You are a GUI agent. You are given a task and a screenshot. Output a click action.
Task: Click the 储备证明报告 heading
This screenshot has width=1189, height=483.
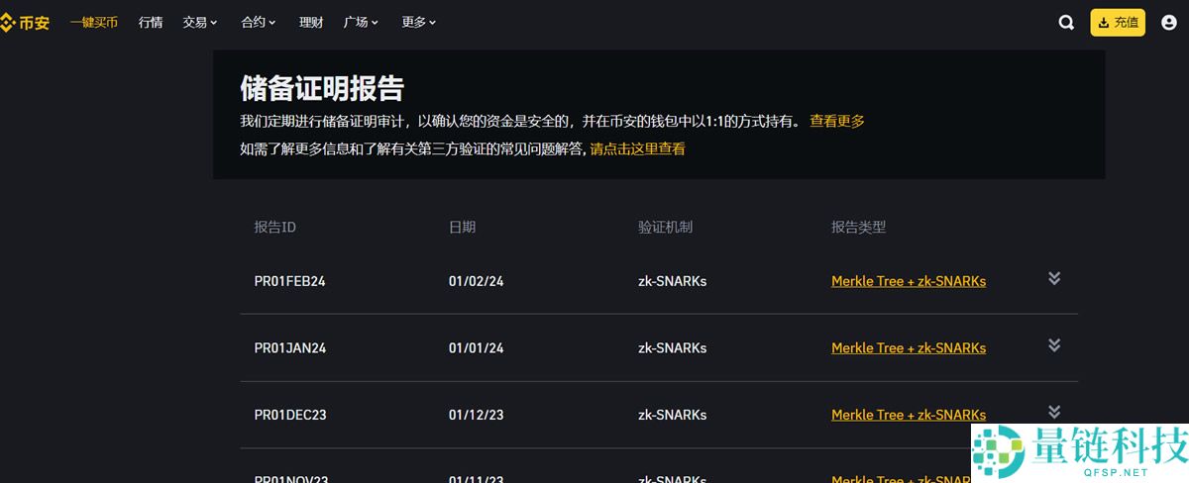point(322,87)
